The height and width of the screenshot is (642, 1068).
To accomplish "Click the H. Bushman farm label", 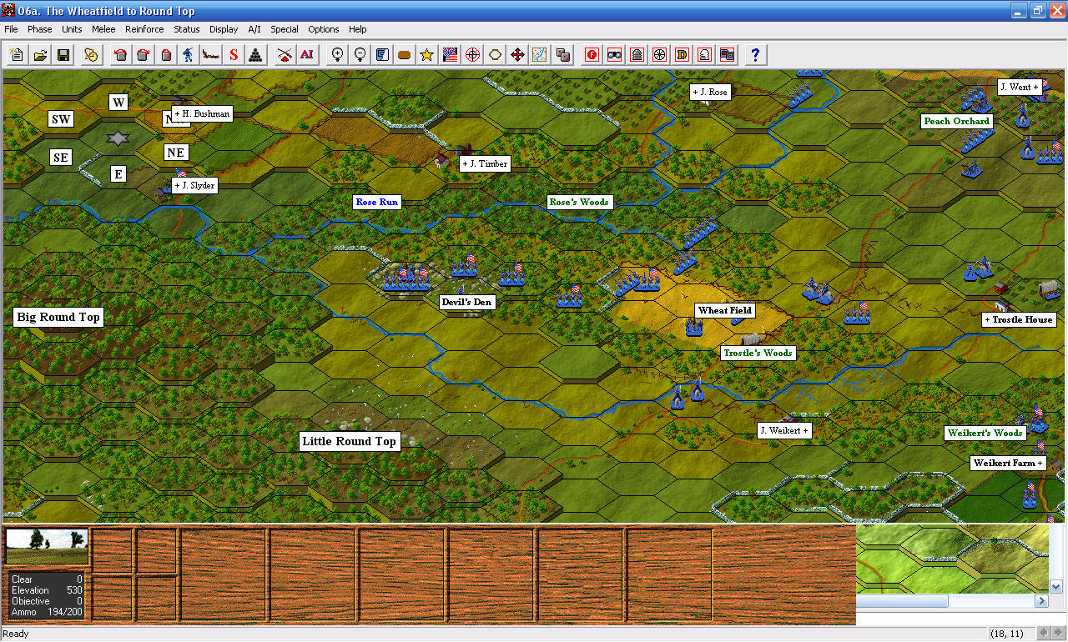I will 201,113.
